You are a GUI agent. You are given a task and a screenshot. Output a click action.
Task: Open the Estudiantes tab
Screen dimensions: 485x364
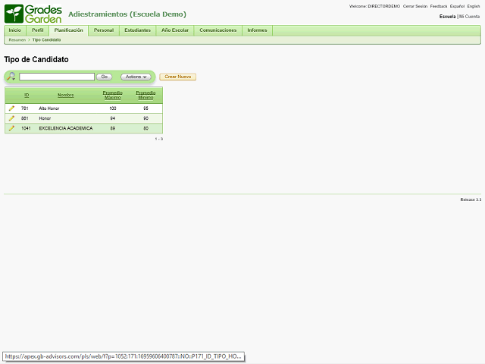[137, 30]
